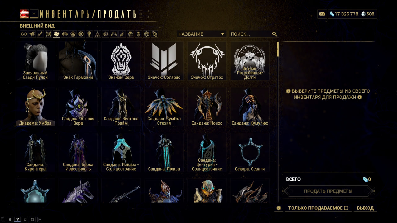The height and width of the screenshot is (223, 397).
Task: Click the info icon beside Только продаваемое
Action: [279, 208]
